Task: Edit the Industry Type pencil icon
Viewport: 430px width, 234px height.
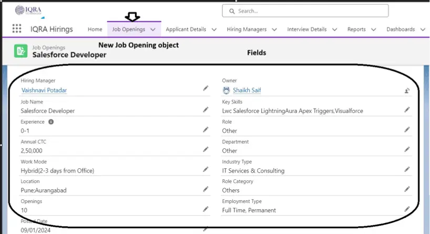Action: tap(407, 169)
